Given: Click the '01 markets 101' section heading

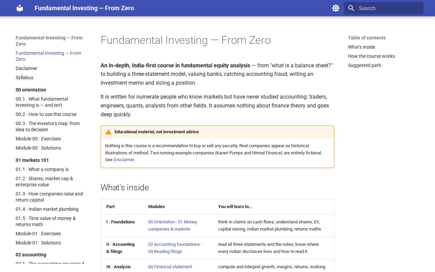Looking at the screenshot, I should tap(32, 160).
